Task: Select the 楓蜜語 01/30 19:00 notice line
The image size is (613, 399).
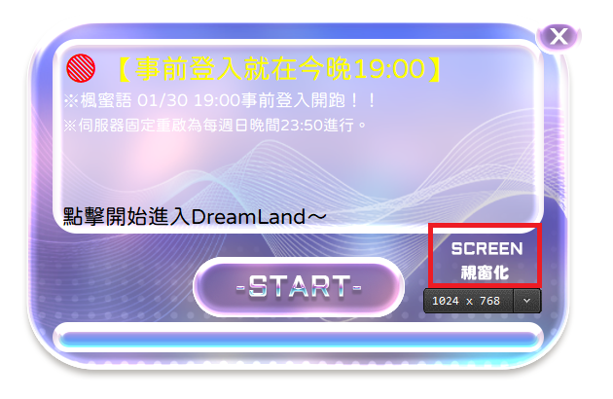Action: (220, 101)
